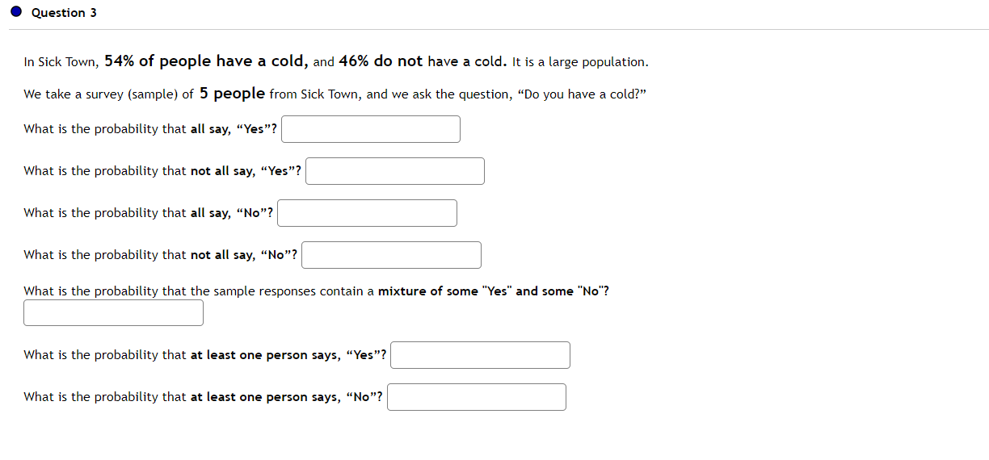Image resolution: width=989 pixels, height=460 pixels.
Task: Click the blue dot beside Question 3
Action: [x=16, y=13]
